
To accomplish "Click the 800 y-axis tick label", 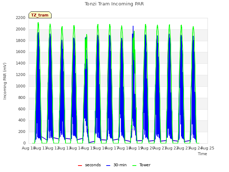I will [x=22, y=97].
